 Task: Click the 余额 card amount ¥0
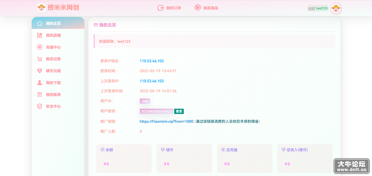(106, 164)
